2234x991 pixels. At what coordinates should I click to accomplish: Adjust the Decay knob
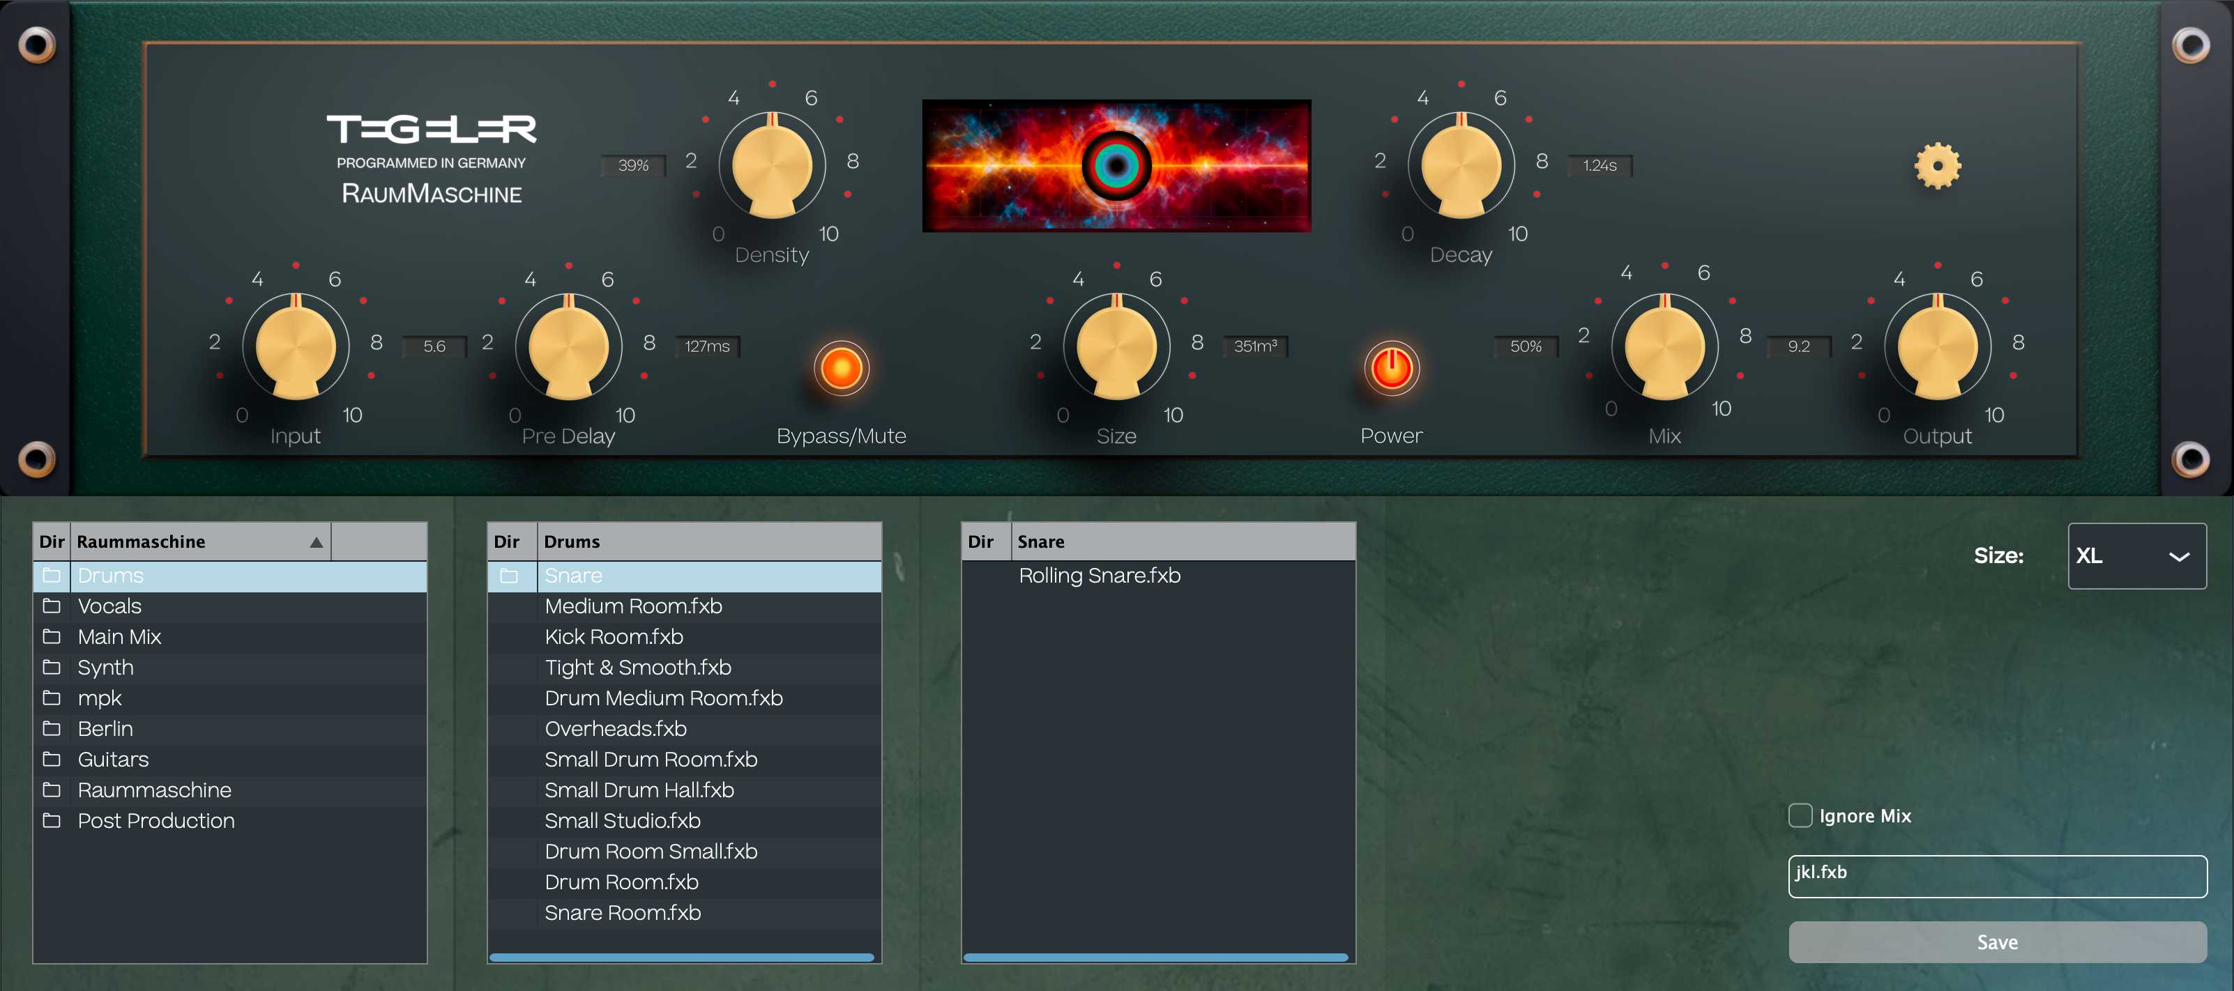[x=1462, y=164]
